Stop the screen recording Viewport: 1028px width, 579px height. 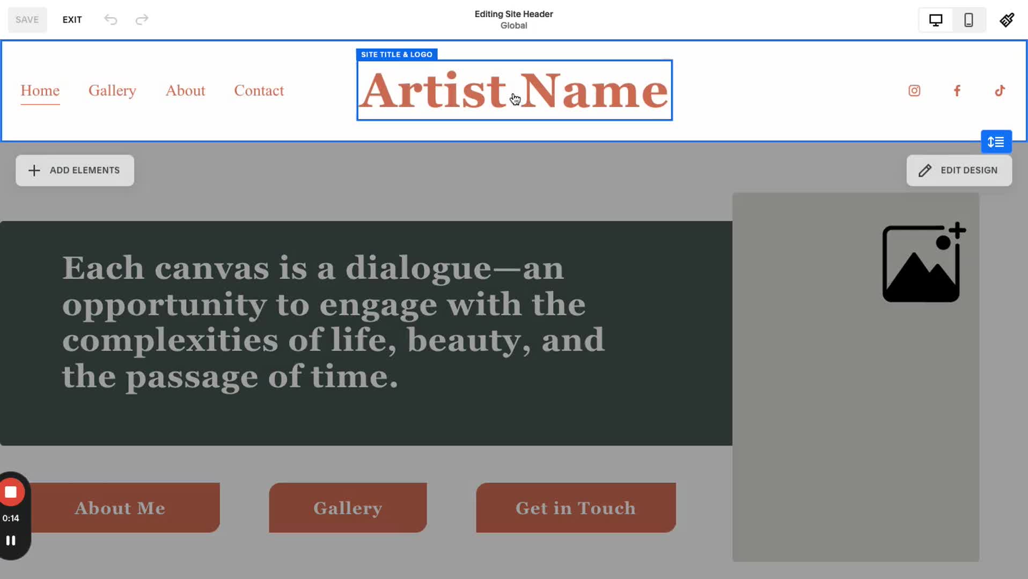click(x=11, y=492)
